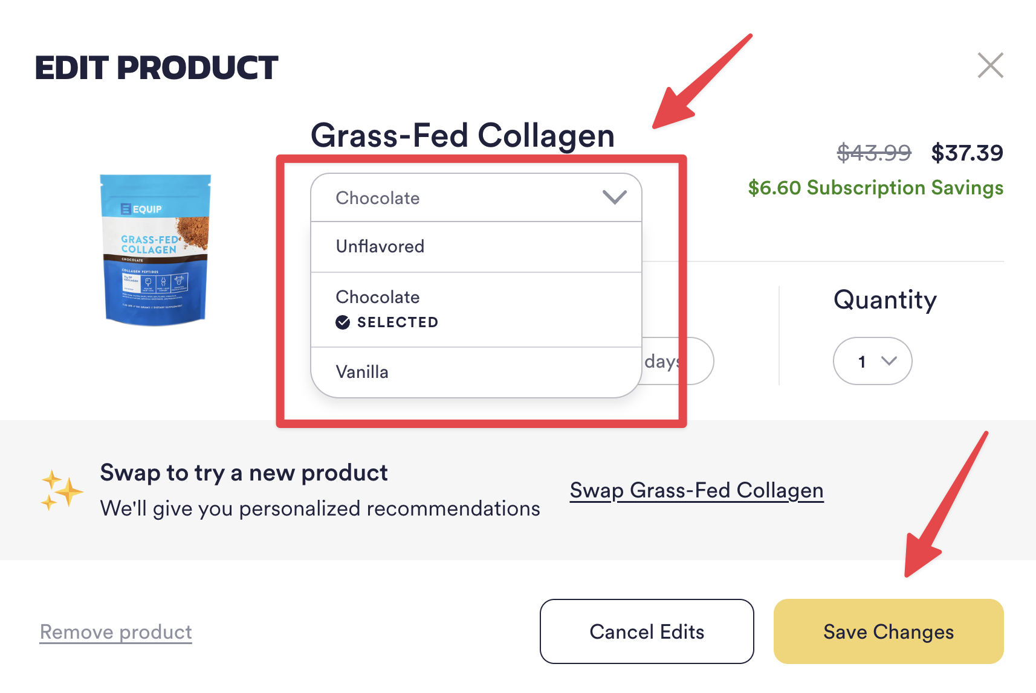Viewport: 1036px width, 693px height.
Task: Click the flavor dropdown chevron arrow
Action: 614,197
